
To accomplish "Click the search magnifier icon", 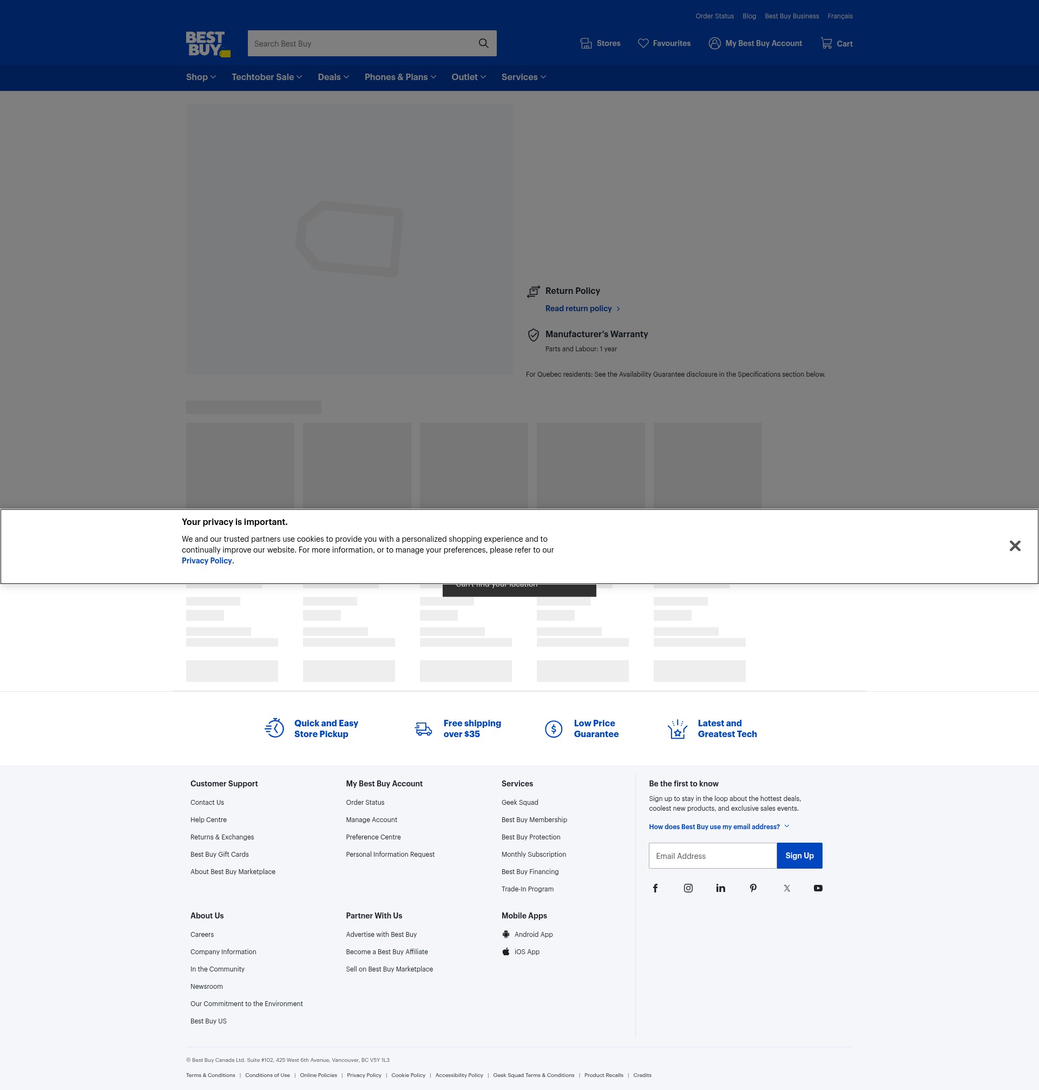I will pos(483,43).
